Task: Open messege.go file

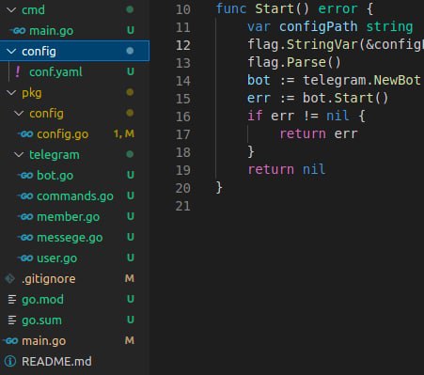Action: (70, 238)
